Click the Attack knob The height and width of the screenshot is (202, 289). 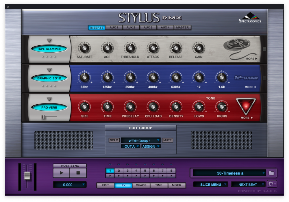pos(153,48)
